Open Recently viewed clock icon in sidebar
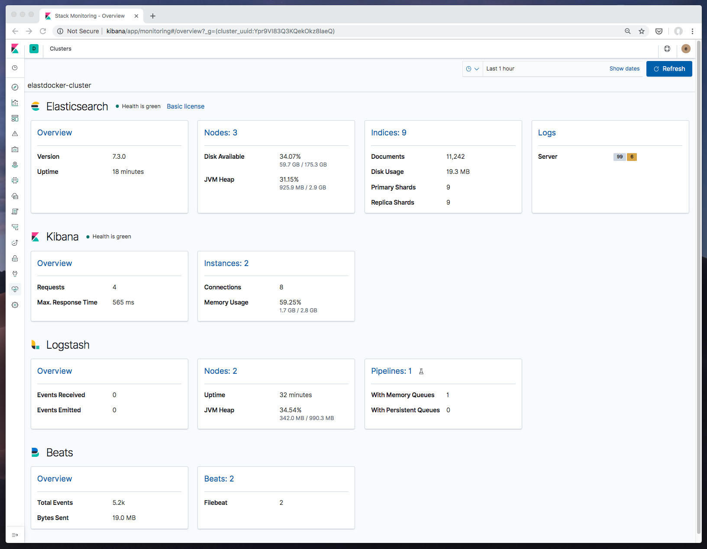Image resolution: width=707 pixels, height=549 pixels. 15,68
